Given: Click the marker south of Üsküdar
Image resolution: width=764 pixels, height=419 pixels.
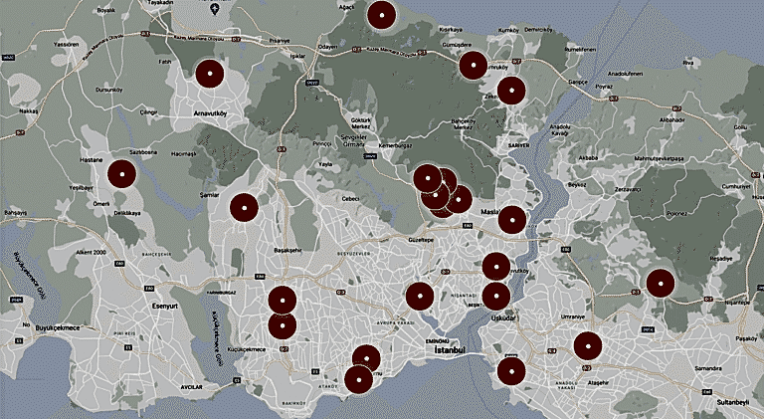Looking at the screenshot, I should click(511, 369).
